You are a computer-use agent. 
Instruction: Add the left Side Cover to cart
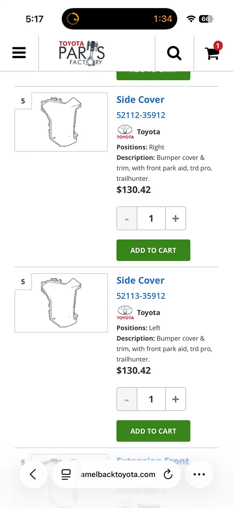pos(153,431)
